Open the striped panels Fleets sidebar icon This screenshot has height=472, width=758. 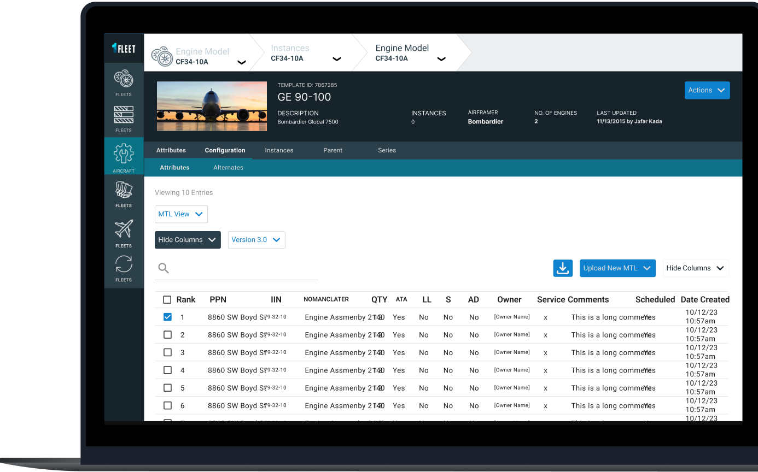[x=124, y=115]
